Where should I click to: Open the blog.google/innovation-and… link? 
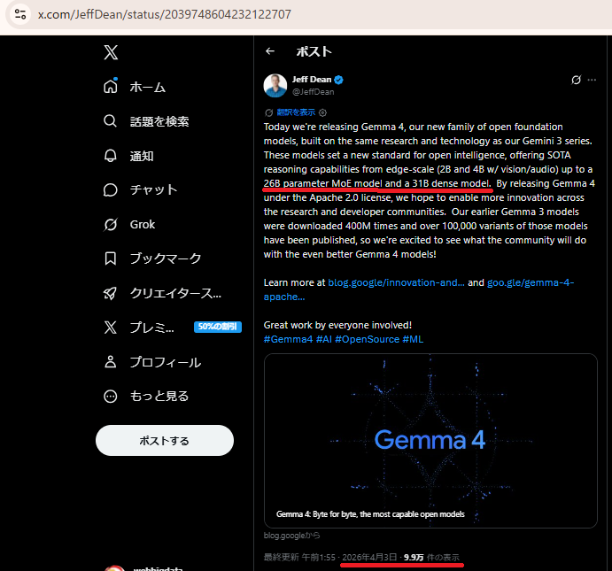pos(396,282)
